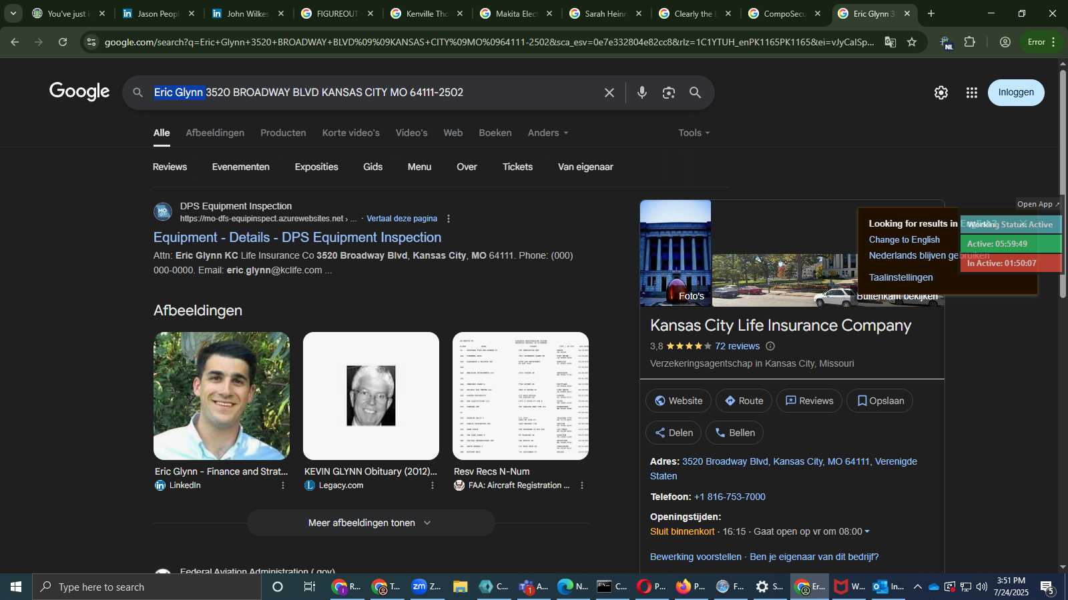Open more options for DPS Equipment Inspection result
The width and height of the screenshot is (1068, 600).
coord(449,219)
